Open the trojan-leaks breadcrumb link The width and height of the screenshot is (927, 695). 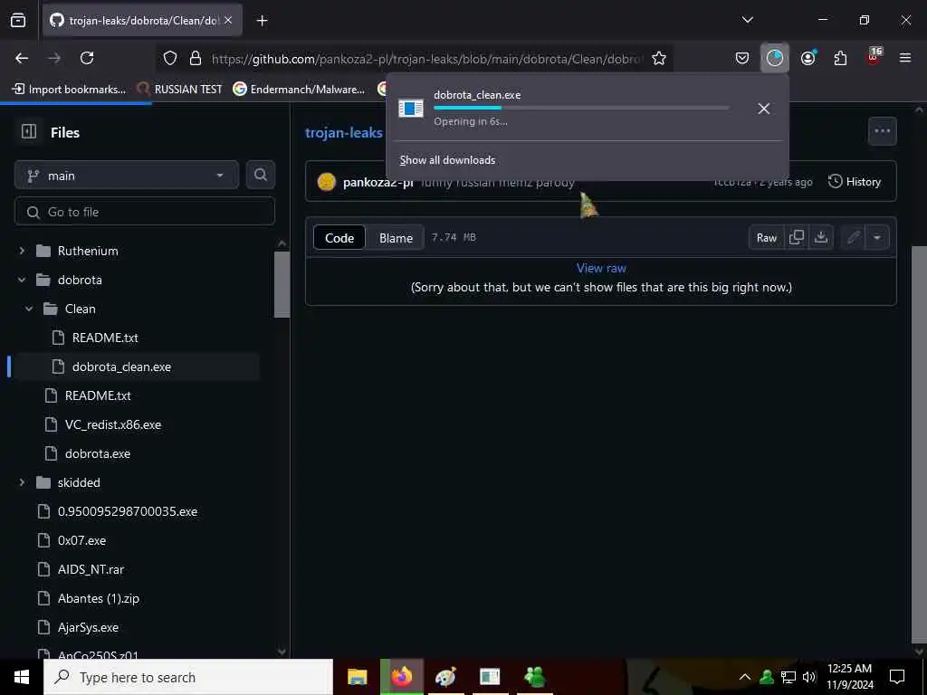(x=343, y=132)
